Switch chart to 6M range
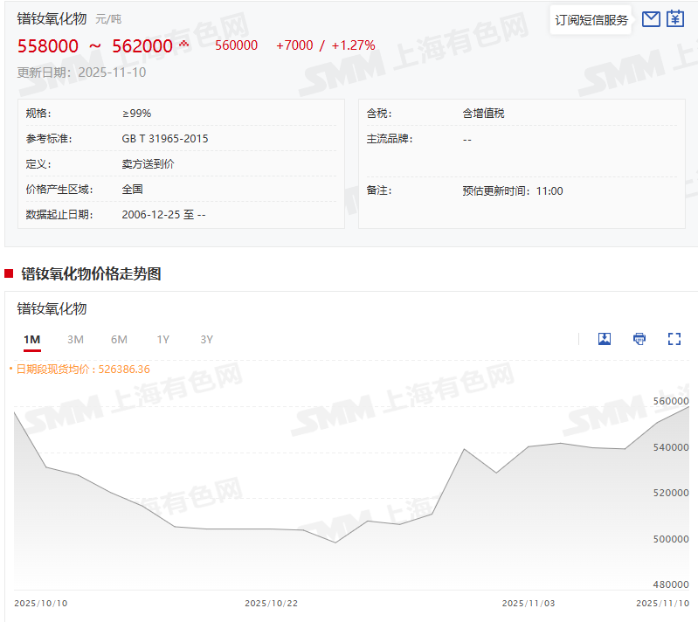Screen dimensions: 698x622 pyautogui.click(x=119, y=340)
